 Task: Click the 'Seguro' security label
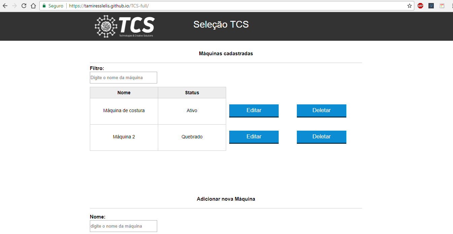[56, 6]
